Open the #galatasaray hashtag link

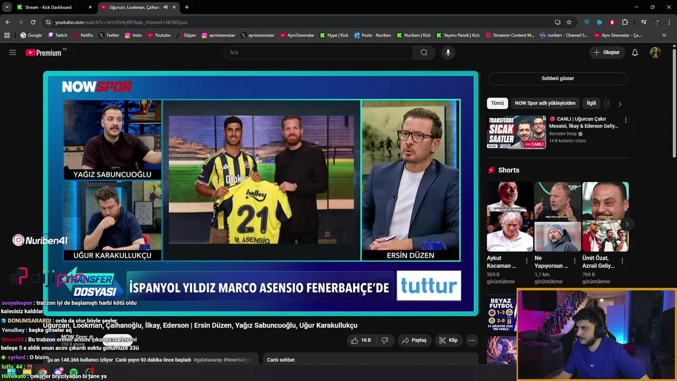point(208,360)
